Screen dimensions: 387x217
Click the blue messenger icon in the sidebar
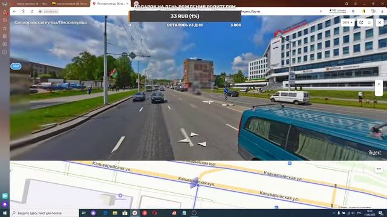click(x=5, y=196)
